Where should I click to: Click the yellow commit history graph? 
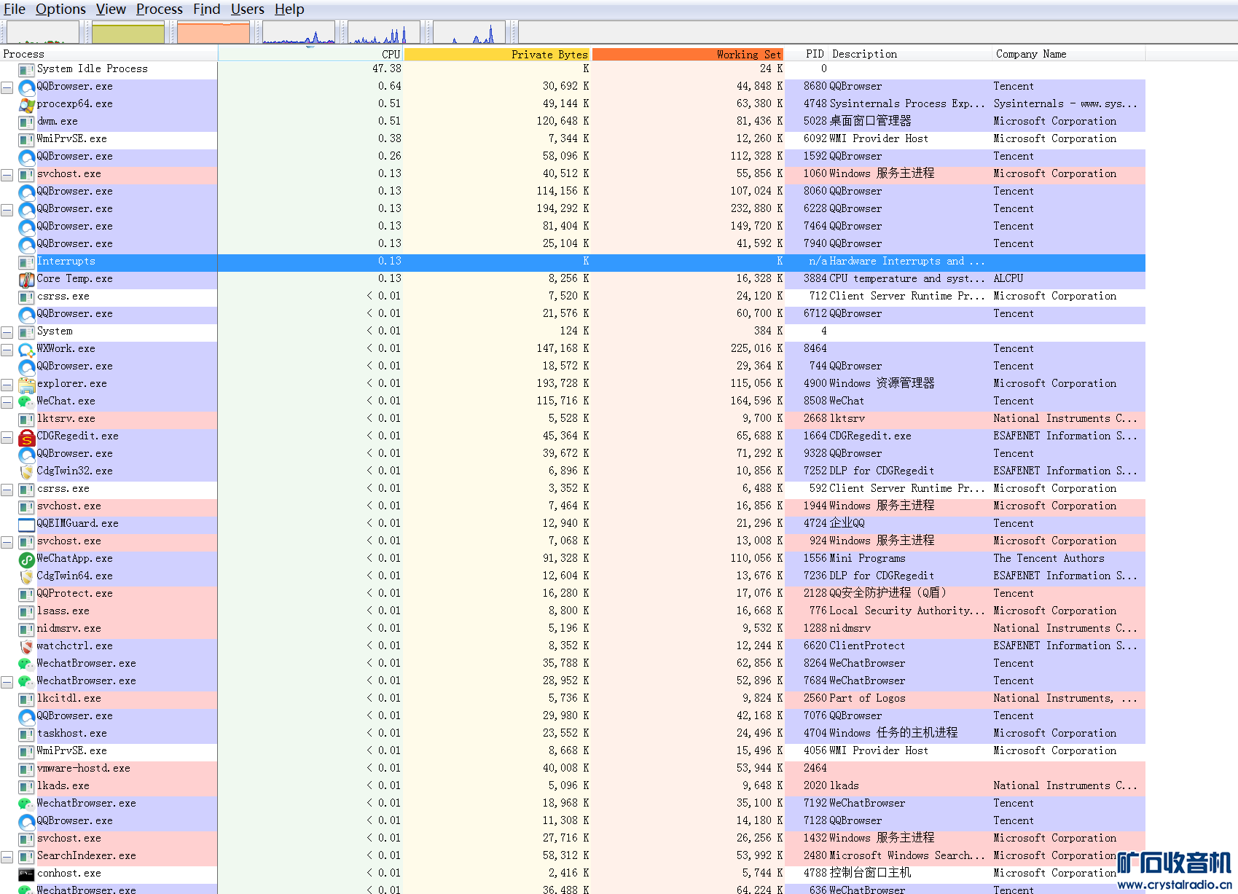128,33
